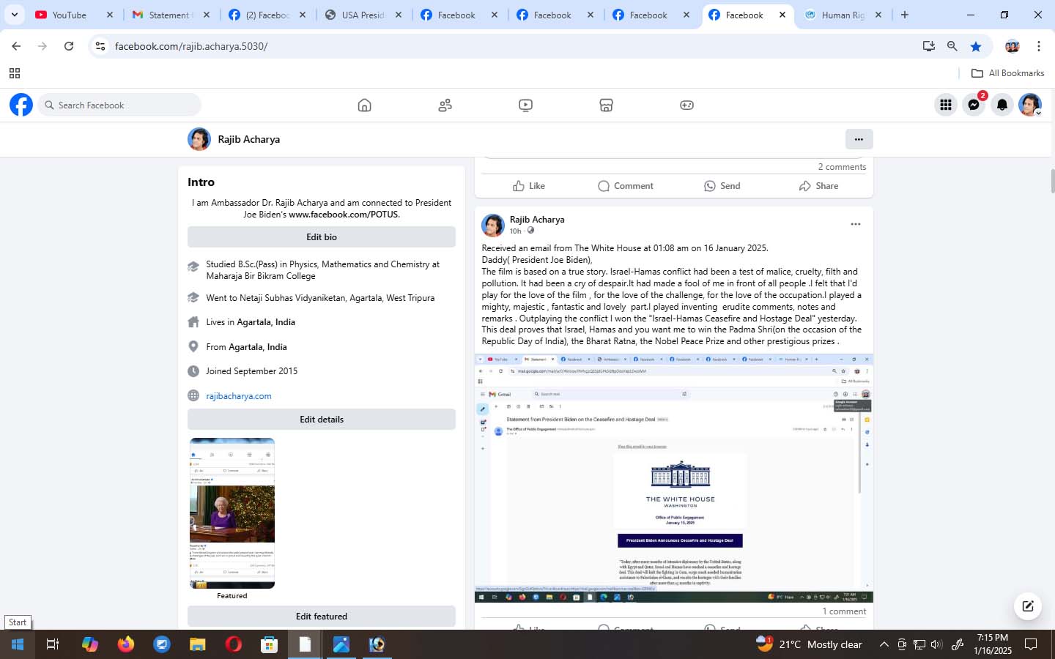The image size is (1055, 659).
Task: Like the post with 2 comments
Action: click(529, 186)
